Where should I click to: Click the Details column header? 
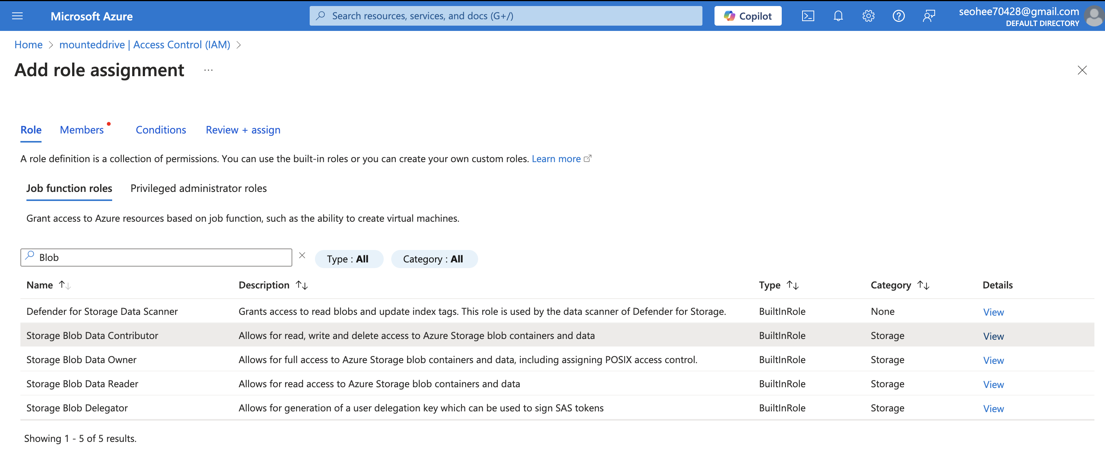pos(997,285)
